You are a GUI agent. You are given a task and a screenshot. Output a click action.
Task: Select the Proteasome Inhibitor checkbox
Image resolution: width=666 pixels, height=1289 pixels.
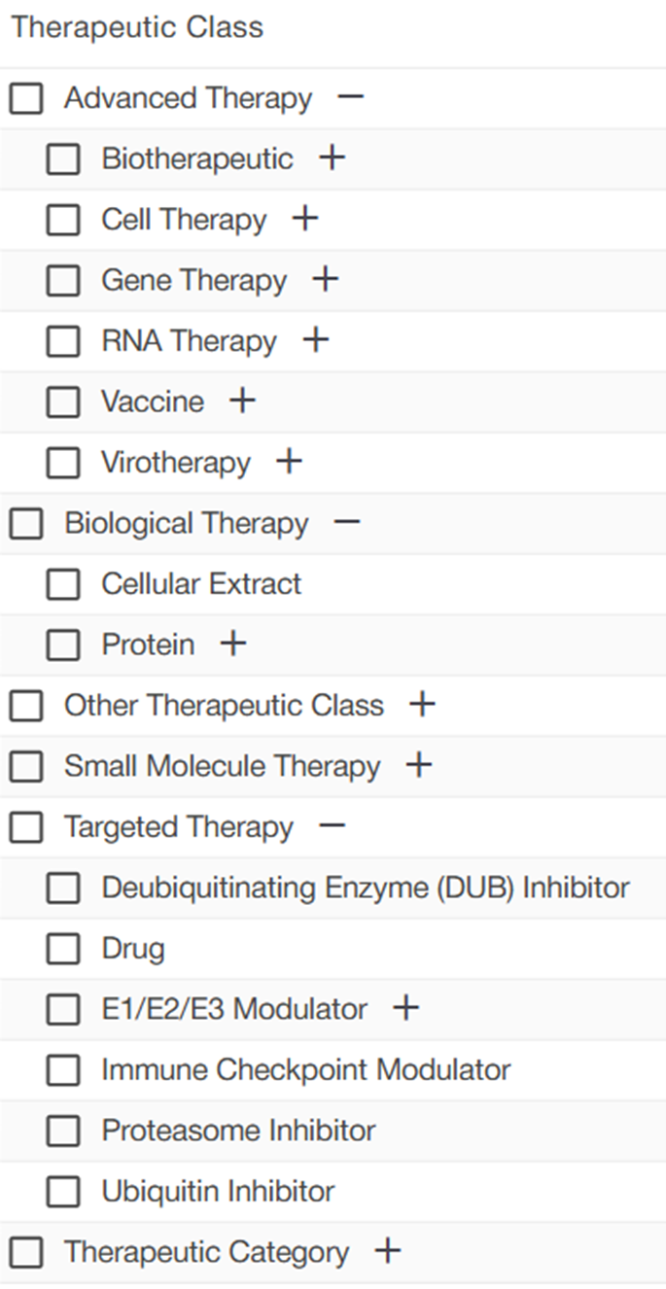tap(63, 1131)
